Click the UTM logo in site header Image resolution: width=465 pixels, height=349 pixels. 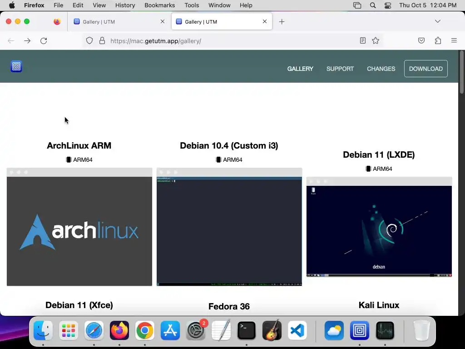[x=16, y=66]
